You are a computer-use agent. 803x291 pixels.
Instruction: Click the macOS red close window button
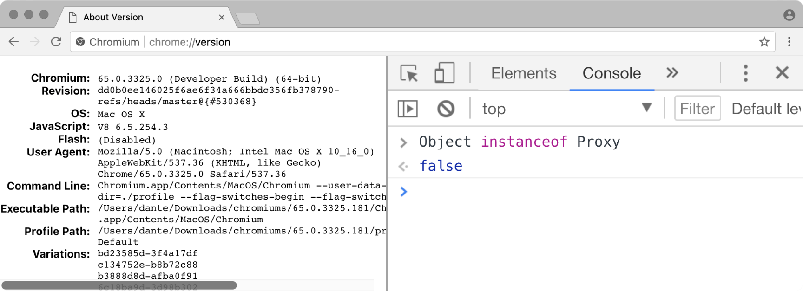click(13, 14)
